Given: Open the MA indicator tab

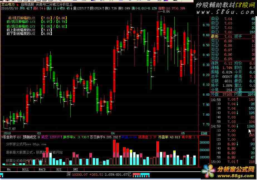Looking at the screenshot, I should [9, 169].
